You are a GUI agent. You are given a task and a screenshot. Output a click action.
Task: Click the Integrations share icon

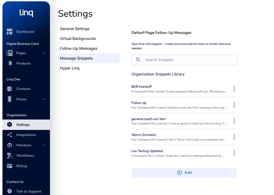(9, 135)
